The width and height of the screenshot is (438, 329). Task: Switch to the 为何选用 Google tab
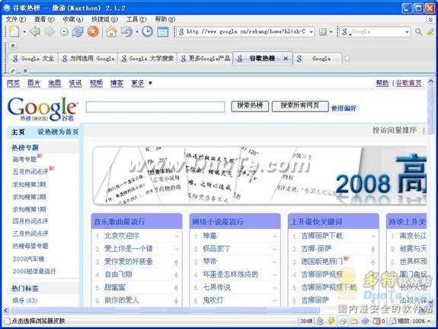(x=88, y=59)
